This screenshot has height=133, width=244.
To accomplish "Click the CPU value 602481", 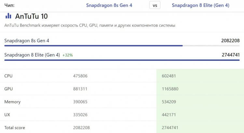I will (169, 76).
